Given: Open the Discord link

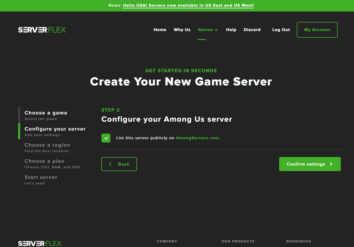Looking at the screenshot, I should (x=252, y=30).
